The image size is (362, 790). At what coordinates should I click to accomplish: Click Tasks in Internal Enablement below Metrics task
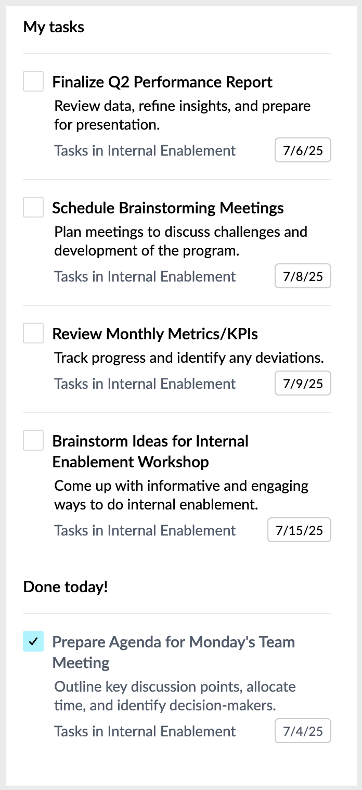(x=145, y=383)
